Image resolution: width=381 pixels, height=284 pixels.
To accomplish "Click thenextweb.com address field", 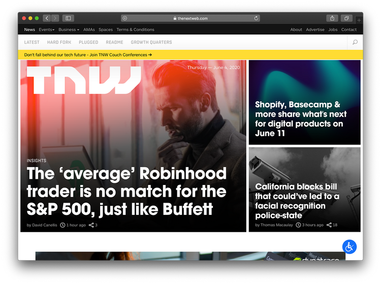I will (x=190, y=18).
